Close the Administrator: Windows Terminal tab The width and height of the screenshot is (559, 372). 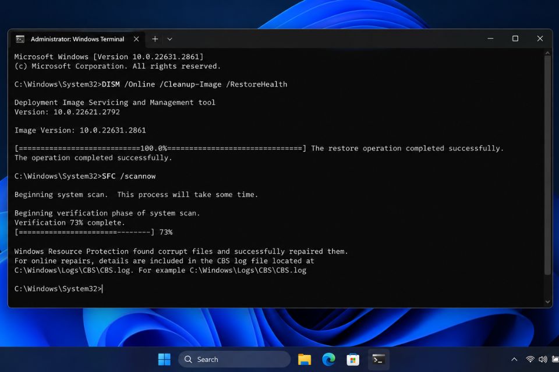coord(136,39)
